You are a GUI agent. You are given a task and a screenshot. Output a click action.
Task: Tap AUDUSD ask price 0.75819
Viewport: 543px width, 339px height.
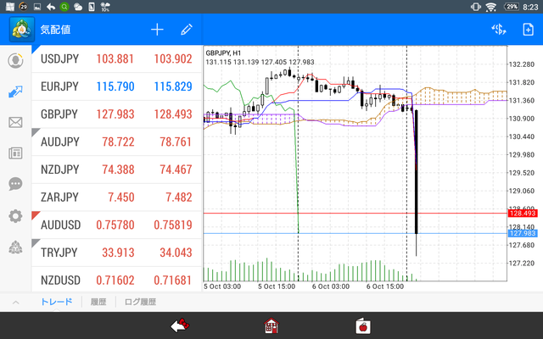click(x=173, y=225)
